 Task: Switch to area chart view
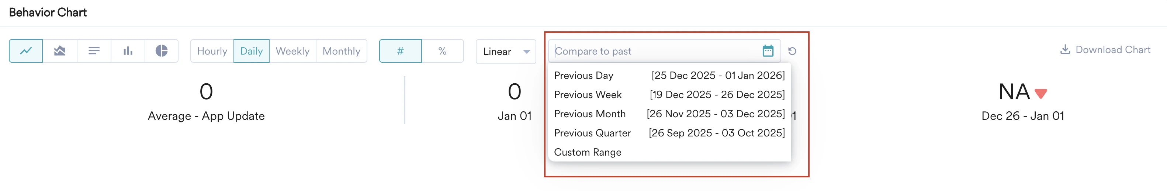click(60, 51)
